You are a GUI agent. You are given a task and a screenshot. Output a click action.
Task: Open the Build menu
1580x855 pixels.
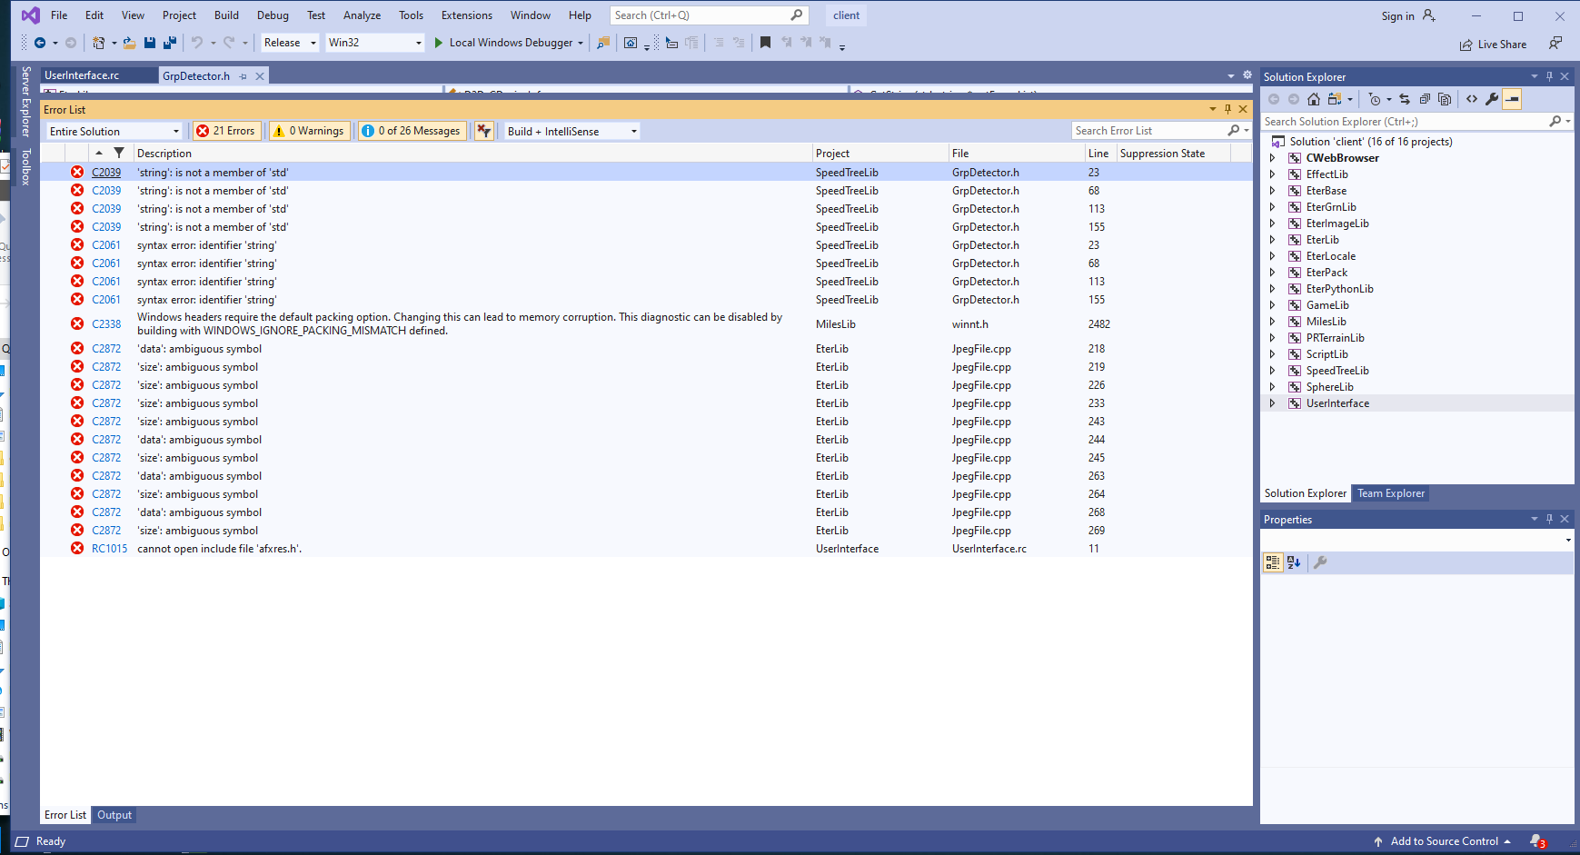(226, 15)
